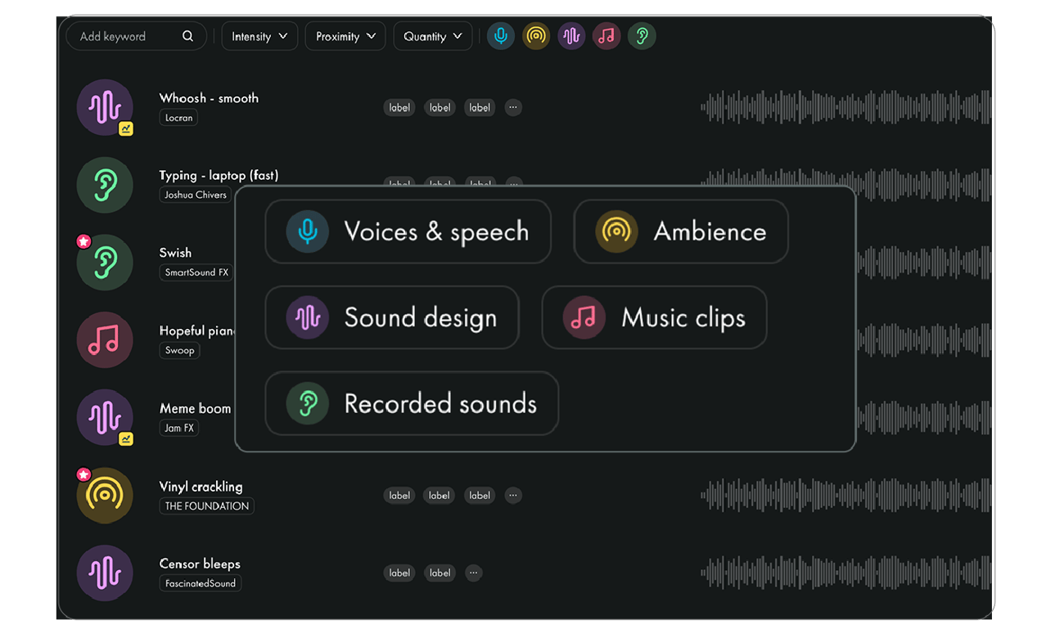Screen dimensions: 1064x633
Task: Open the Joshua Chivers author tag
Action: 196,195
